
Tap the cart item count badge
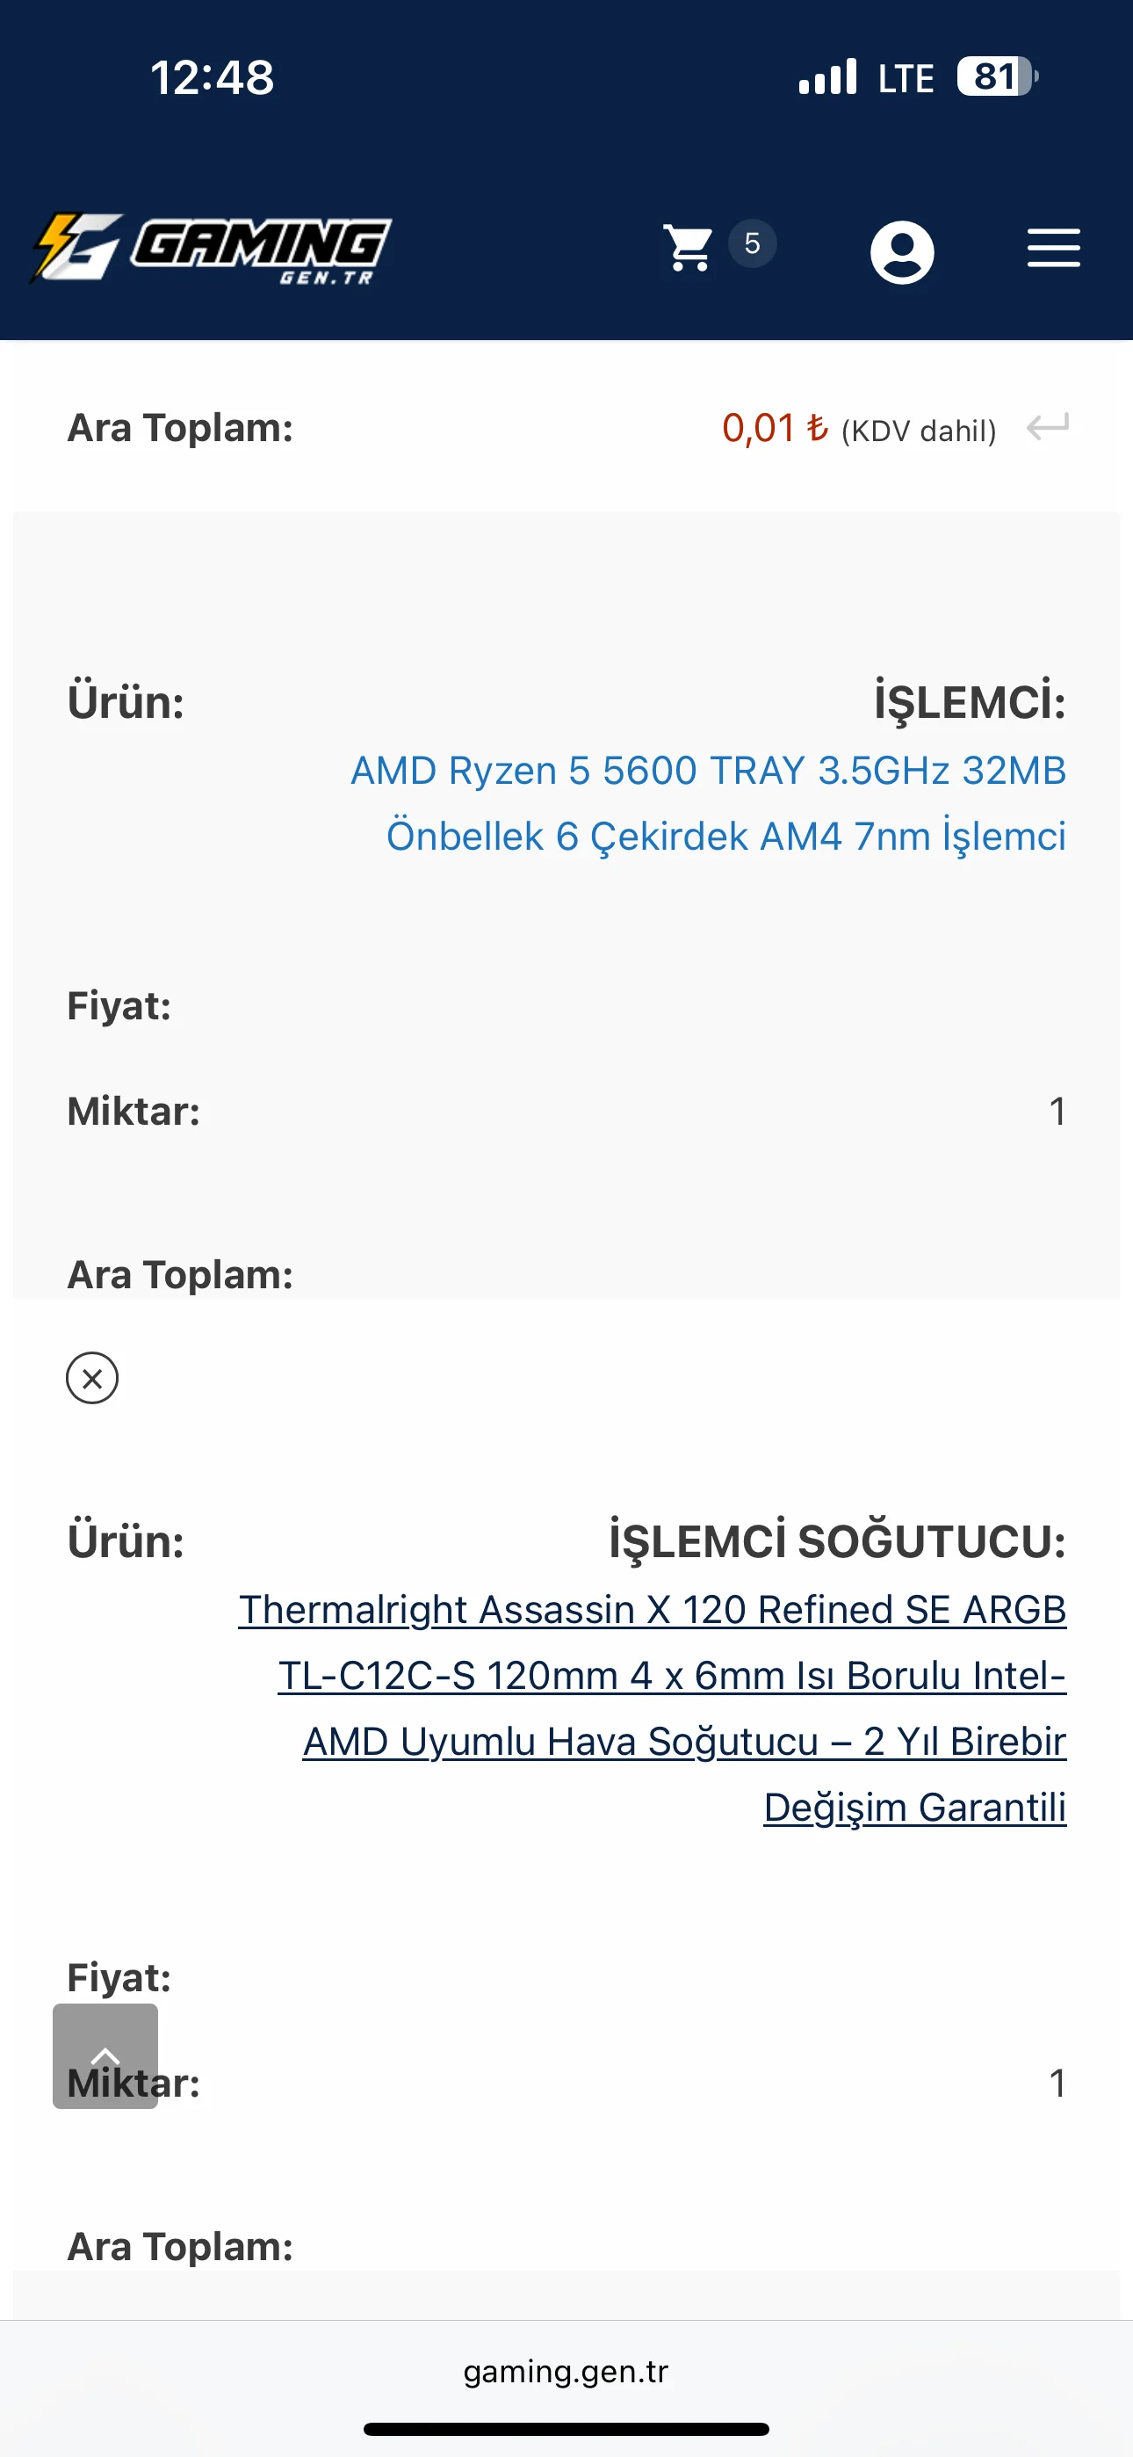[753, 243]
